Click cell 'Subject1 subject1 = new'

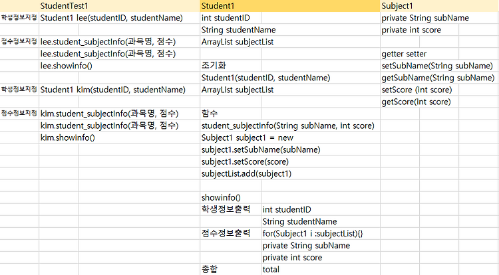click(248, 137)
